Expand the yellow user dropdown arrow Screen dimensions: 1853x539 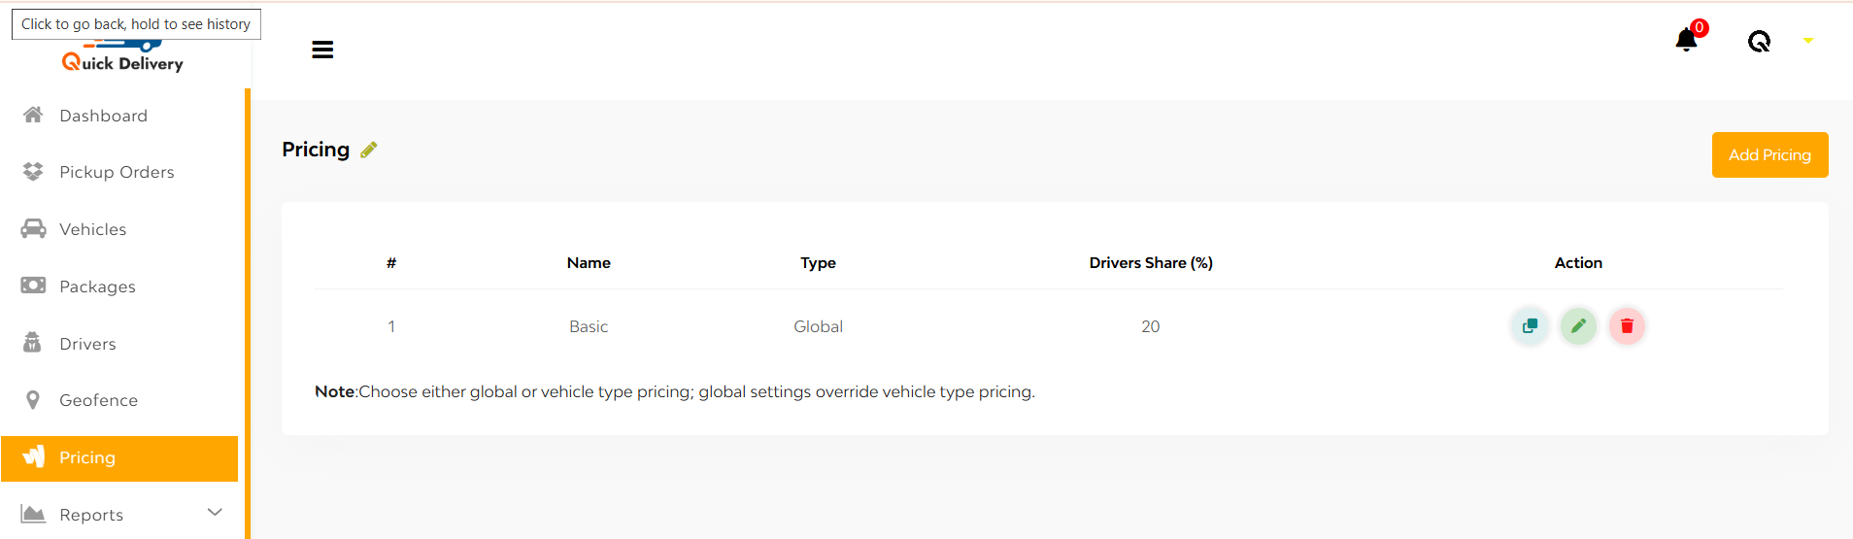pyautogui.click(x=1807, y=41)
